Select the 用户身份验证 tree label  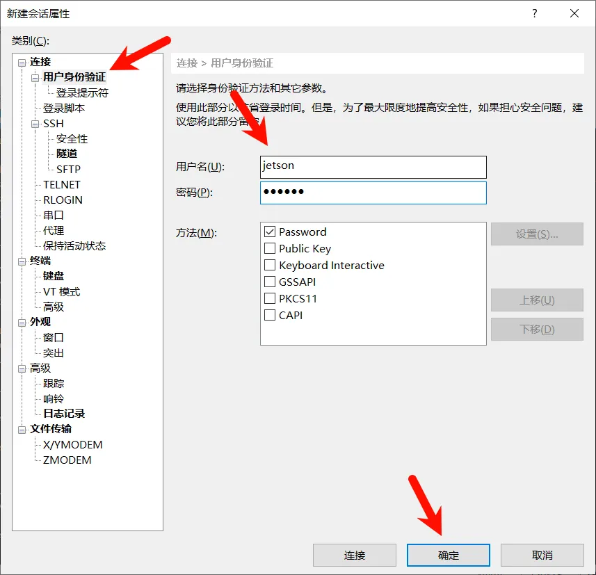click(x=74, y=77)
